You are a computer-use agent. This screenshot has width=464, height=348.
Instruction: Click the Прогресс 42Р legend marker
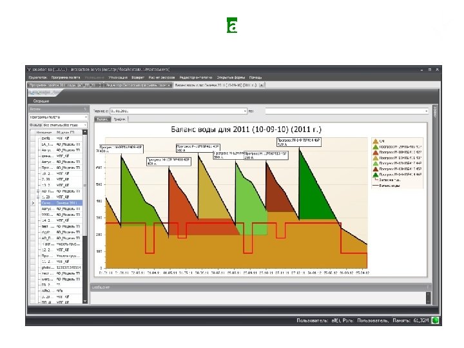(x=376, y=152)
